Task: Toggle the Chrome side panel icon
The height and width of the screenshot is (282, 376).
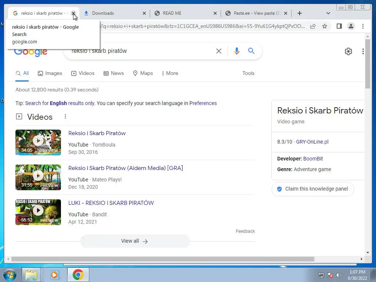Action: (x=339, y=26)
